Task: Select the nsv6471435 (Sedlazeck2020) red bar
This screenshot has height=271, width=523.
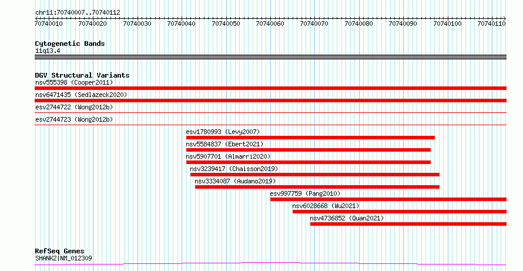Action: (270, 101)
